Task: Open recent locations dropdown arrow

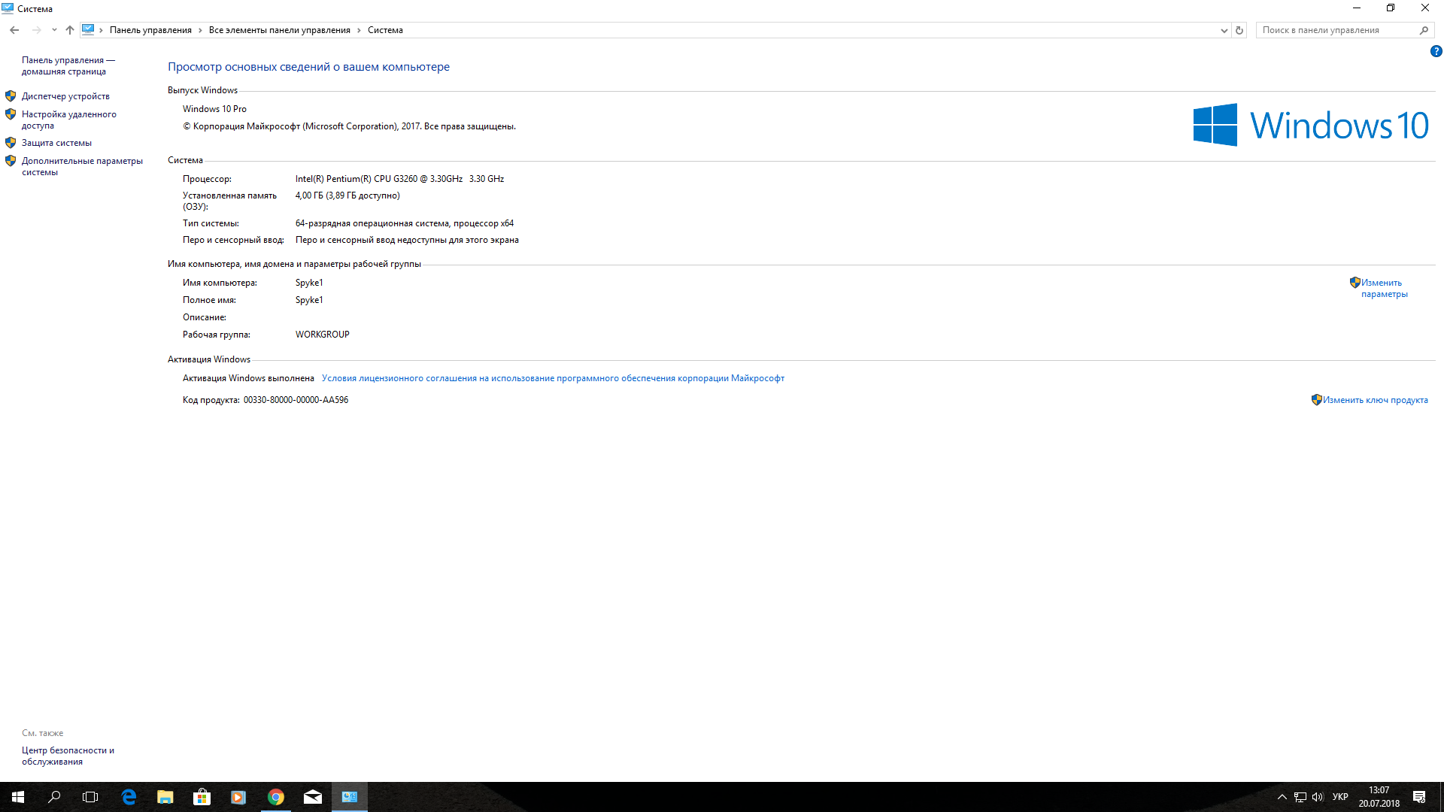Action: tap(54, 30)
